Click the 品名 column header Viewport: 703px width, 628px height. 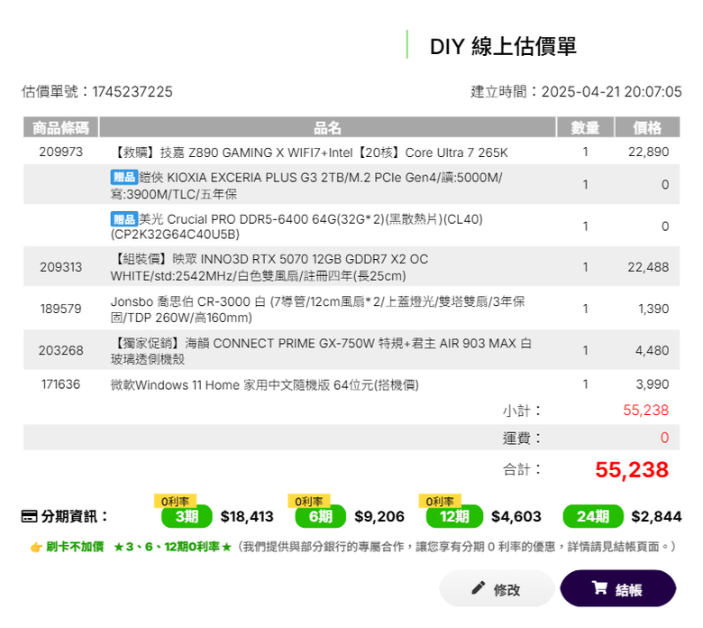pyautogui.click(x=327, y=127)
